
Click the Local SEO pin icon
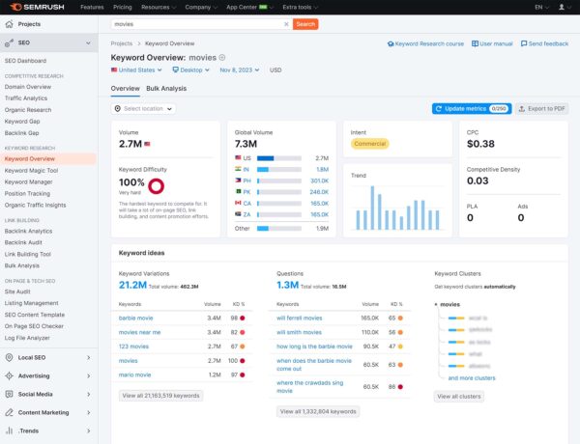click(10, 357)
